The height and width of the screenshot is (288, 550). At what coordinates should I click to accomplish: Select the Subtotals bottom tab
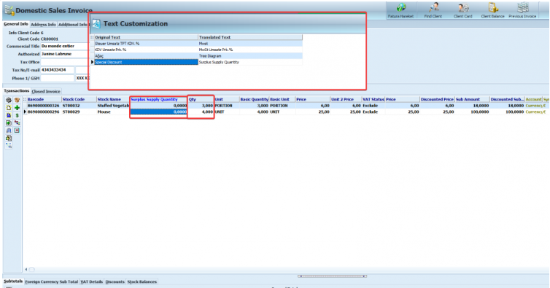pyautogui.click(x=13, y=281)
